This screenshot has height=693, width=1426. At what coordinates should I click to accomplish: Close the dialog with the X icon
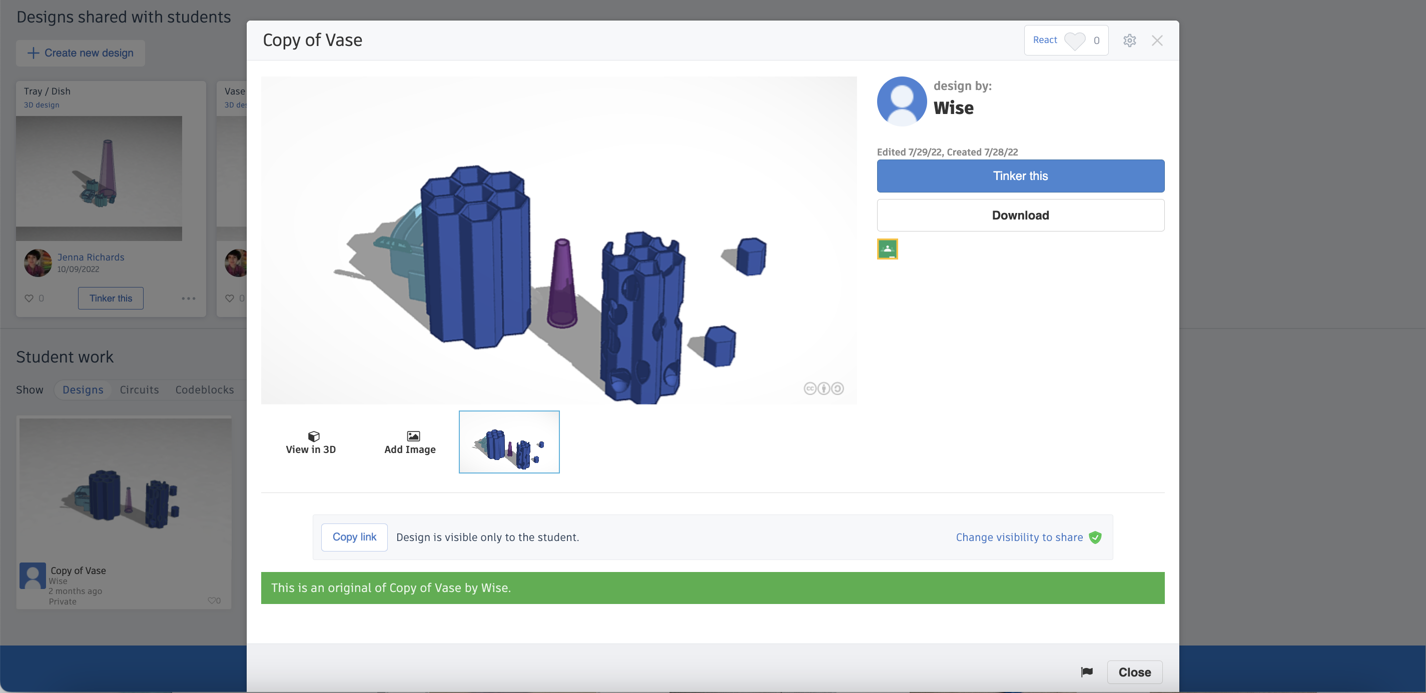[1157, 40]
